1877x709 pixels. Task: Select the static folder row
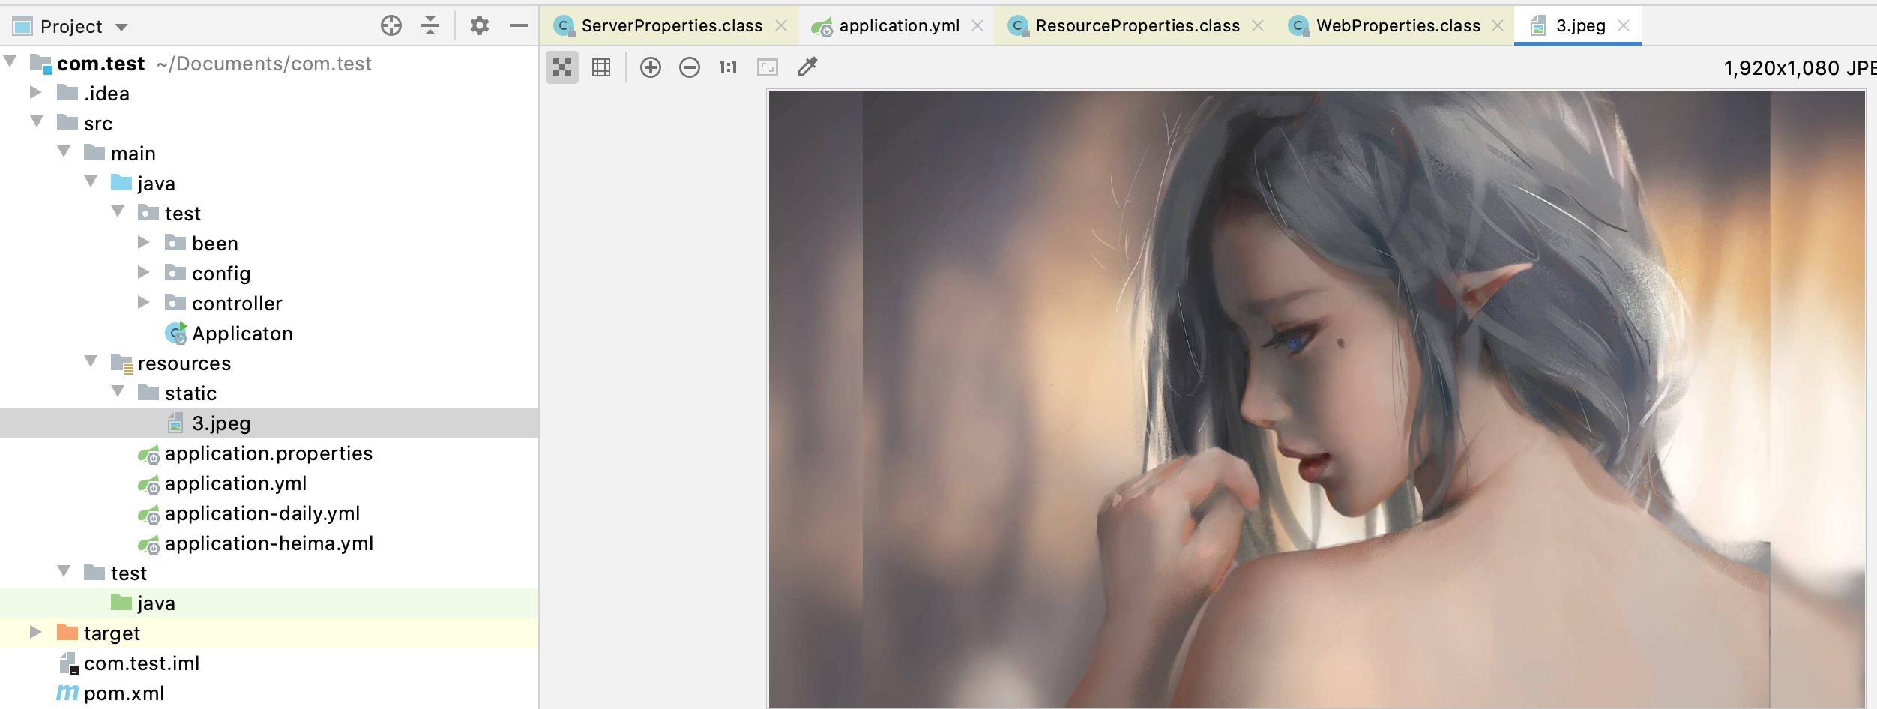(x=269, y=393)
